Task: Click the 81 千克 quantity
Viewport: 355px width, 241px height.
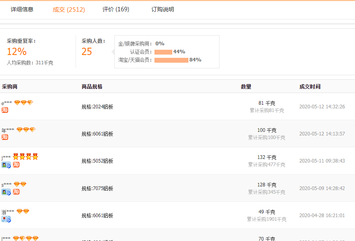Action: coord(267,103)
